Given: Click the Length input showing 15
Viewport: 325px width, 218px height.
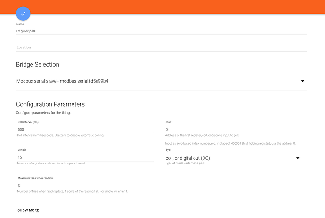Looking at the screenshot, I should [85, 157].
